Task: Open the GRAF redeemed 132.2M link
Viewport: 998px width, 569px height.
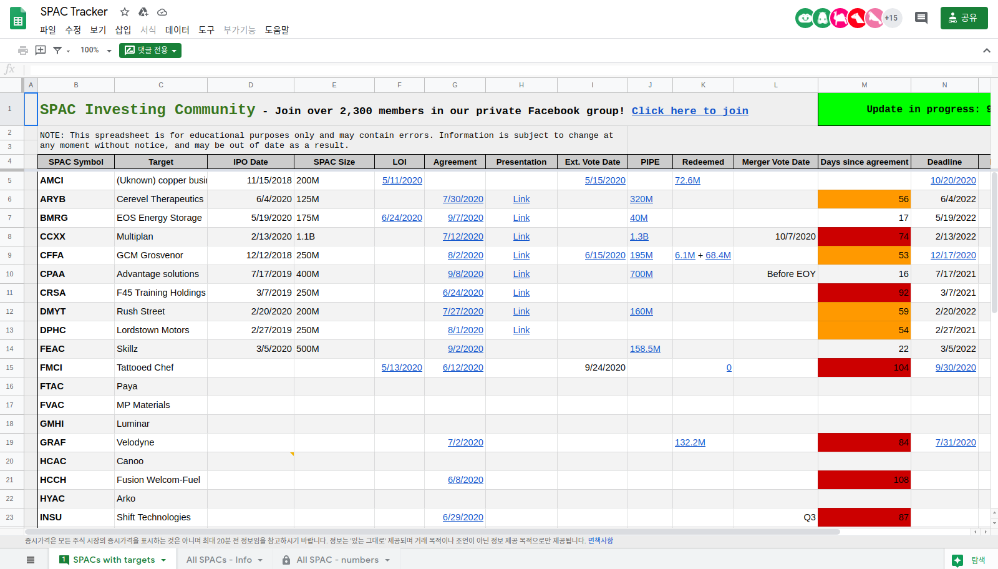Action: [x=690, y=442]
